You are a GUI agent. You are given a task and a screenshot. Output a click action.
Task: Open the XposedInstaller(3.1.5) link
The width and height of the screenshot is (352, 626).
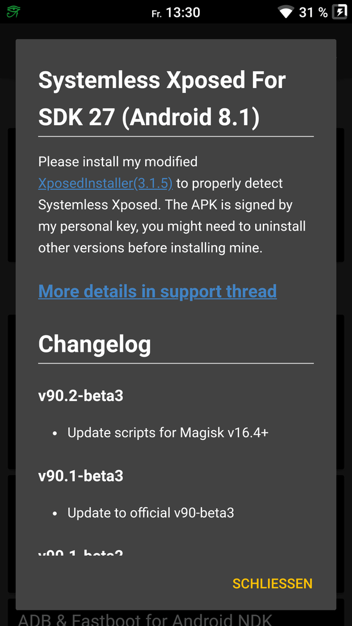click(x=105, y=183)
